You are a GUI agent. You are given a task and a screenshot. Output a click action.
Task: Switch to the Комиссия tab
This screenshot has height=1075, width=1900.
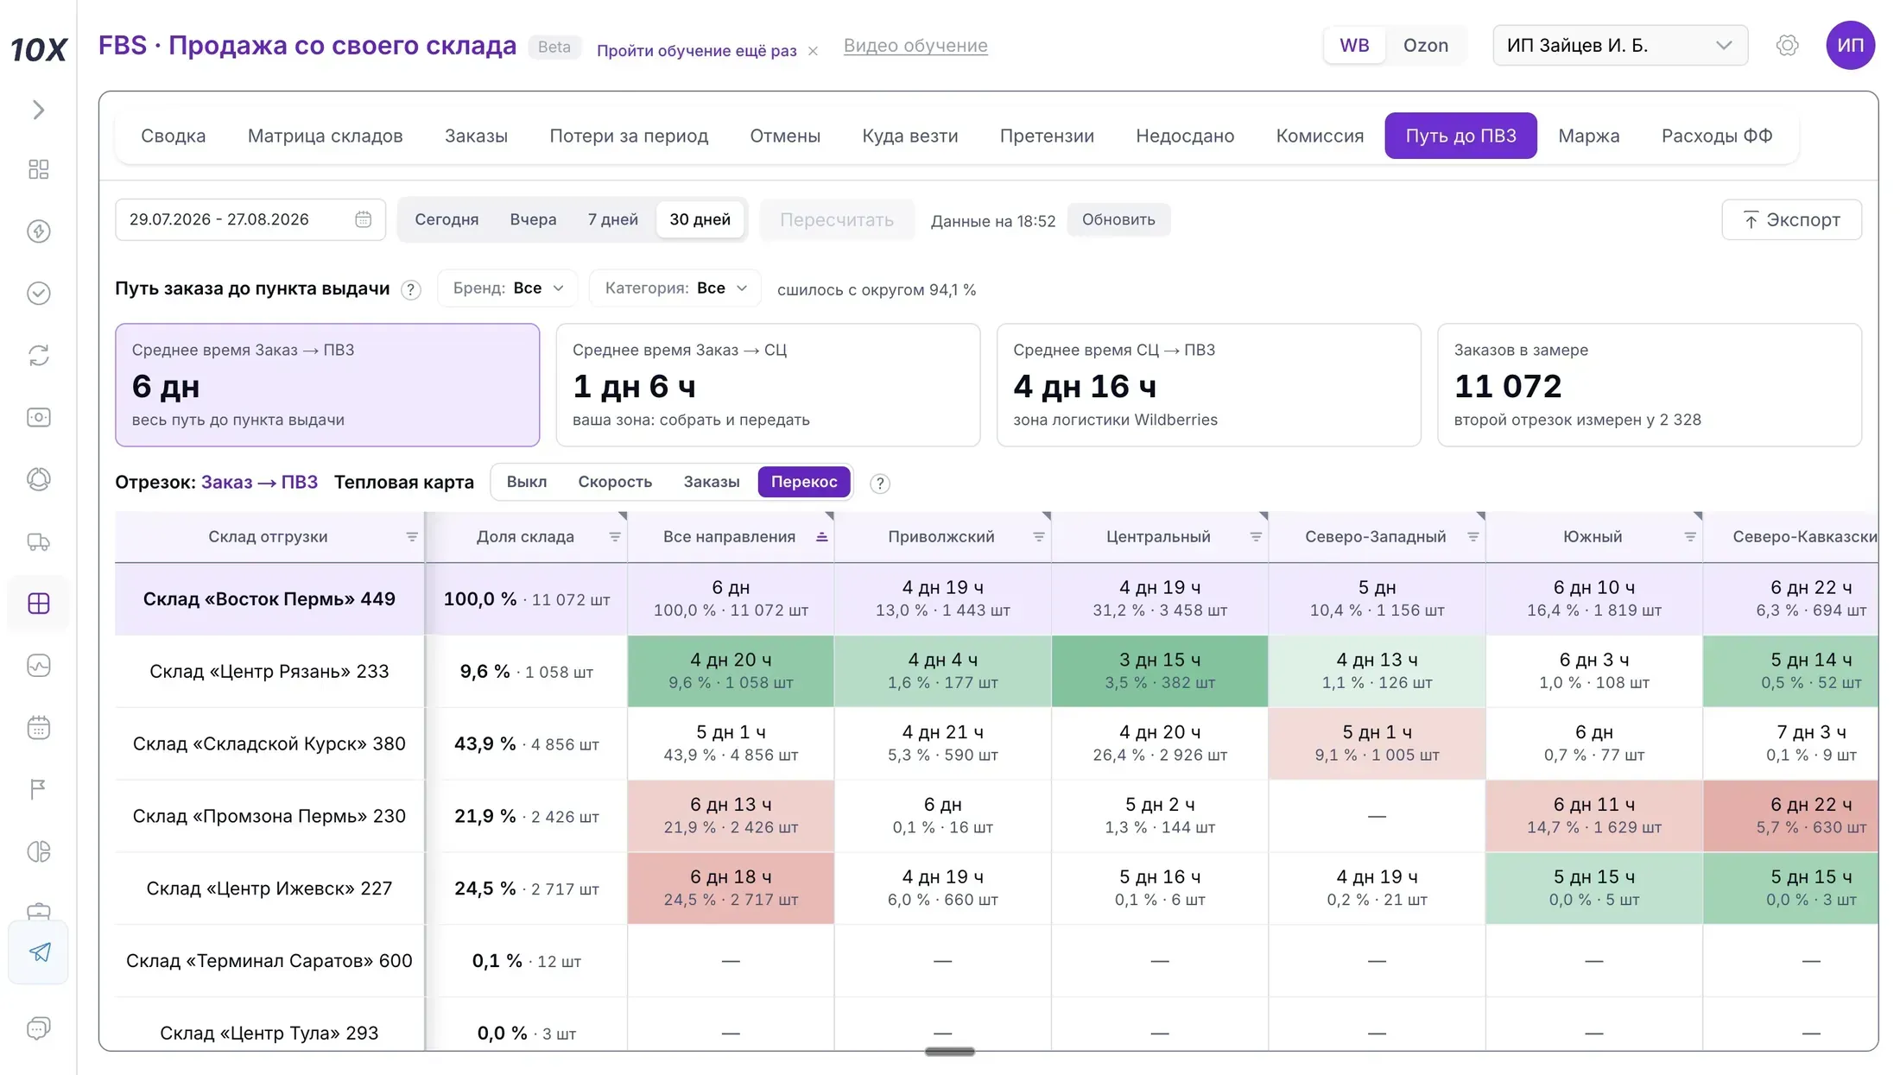(1320, 136)
